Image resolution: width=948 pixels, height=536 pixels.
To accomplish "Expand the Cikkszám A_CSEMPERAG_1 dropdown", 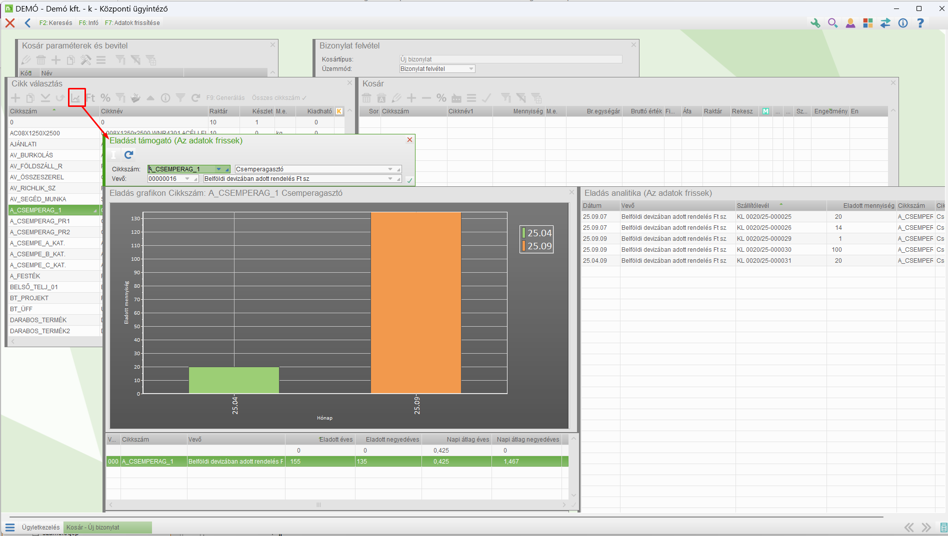I will coord(218,169).
